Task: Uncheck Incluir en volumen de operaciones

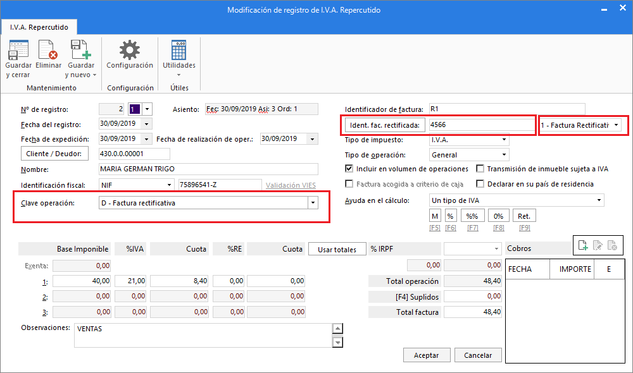Action: 349,169
